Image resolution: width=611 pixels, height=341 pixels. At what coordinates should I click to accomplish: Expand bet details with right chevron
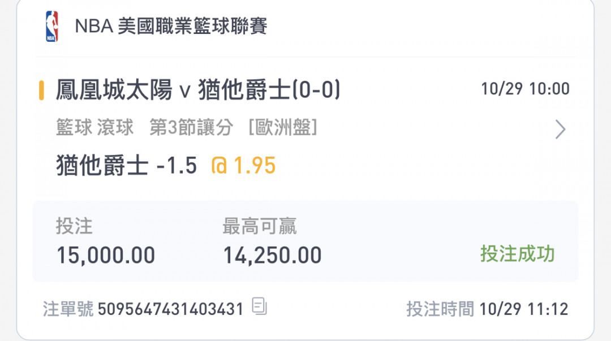click(x=560, y=130)
